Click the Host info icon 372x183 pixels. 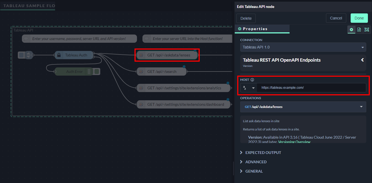coord(252,80)
